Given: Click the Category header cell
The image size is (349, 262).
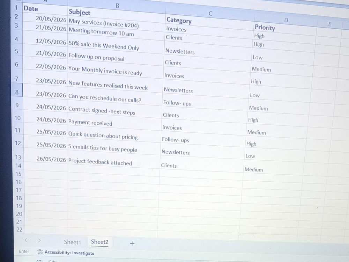Looking at the screenshot, I should (x=210, y=22).
